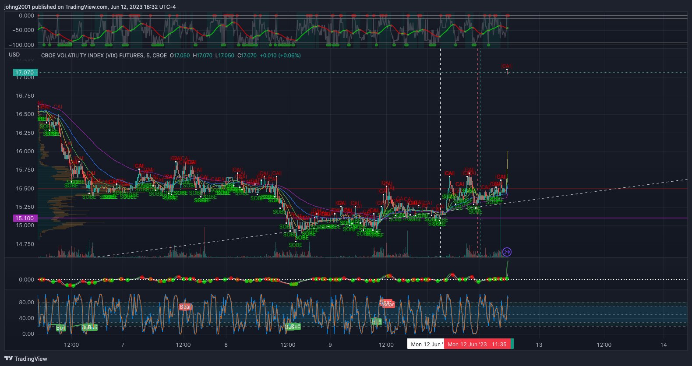
Task: Click the O17.050 open value
Action: click(x=180, y=56)
